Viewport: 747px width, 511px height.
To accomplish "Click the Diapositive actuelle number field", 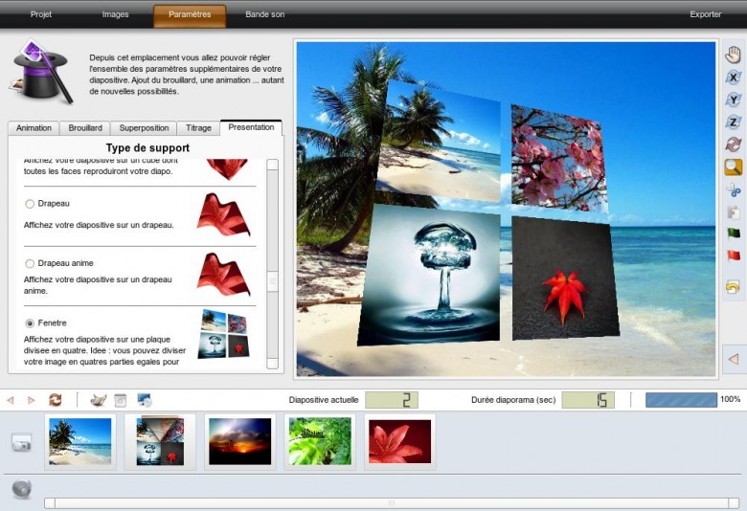I will click(x=392, y=400).
